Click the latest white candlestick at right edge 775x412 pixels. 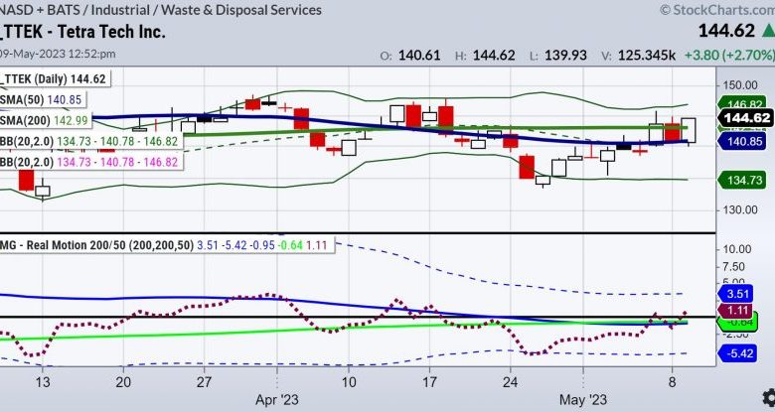tap(689, 130)
